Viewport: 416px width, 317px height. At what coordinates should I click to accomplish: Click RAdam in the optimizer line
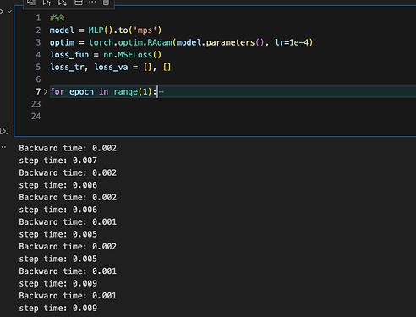coord(160,42)
